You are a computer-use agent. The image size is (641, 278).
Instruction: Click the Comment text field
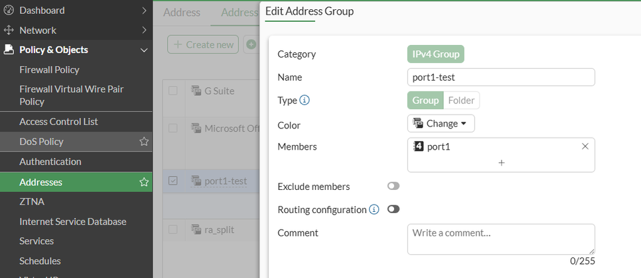tap(500, 239)
